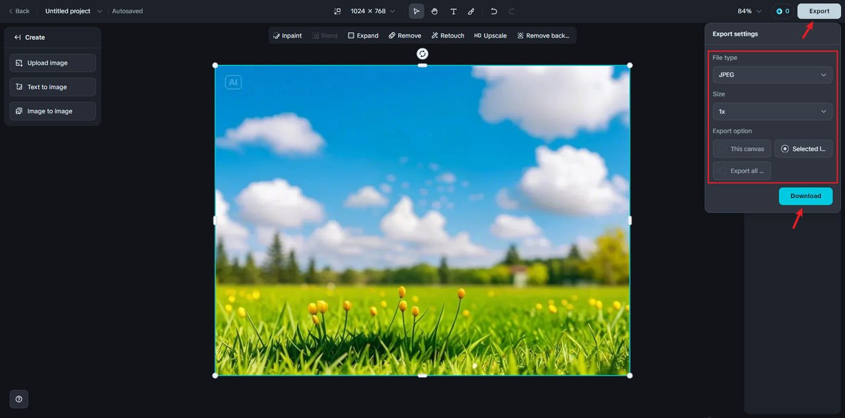Click the canvas resize icon beside 1024 × 768
This screenshot has height=418, width=845.
[337, 11]
